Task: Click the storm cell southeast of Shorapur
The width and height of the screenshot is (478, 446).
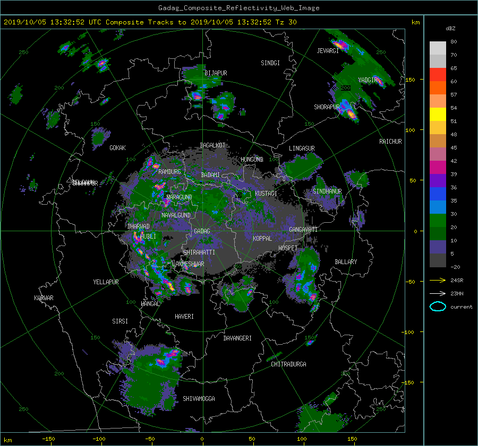Action: click(351, 114)
